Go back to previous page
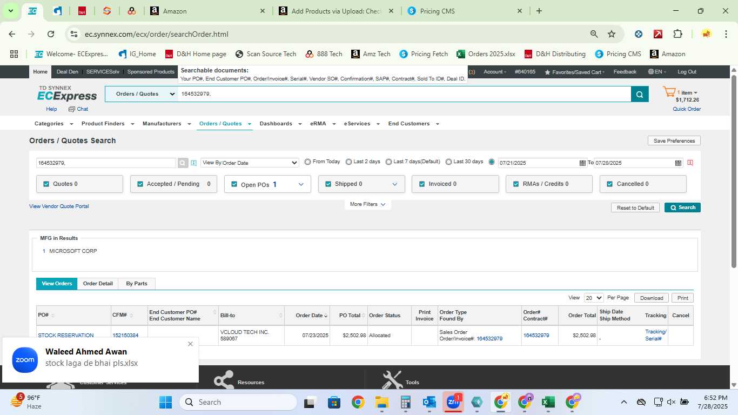Viewport: 738px width, 415px height. (x=12, y=34)
